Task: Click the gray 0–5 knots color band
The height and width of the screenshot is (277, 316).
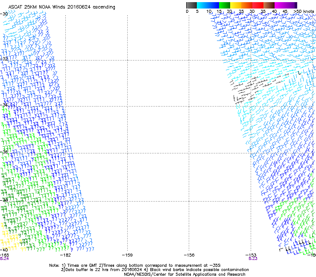Action: 191,5
